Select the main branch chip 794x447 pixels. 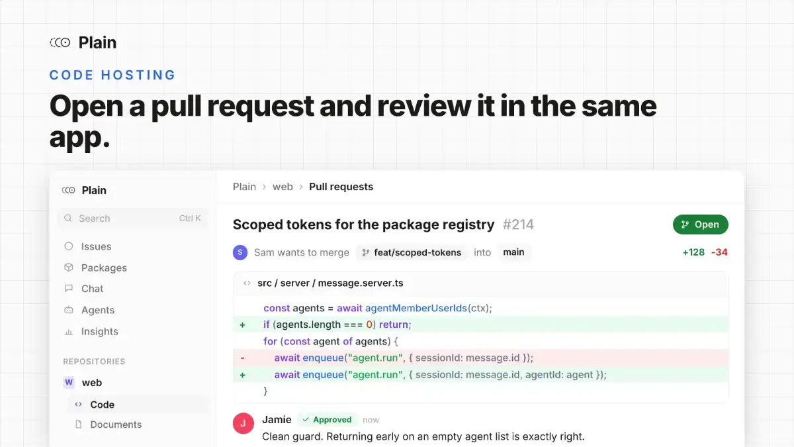click(514, 252)
